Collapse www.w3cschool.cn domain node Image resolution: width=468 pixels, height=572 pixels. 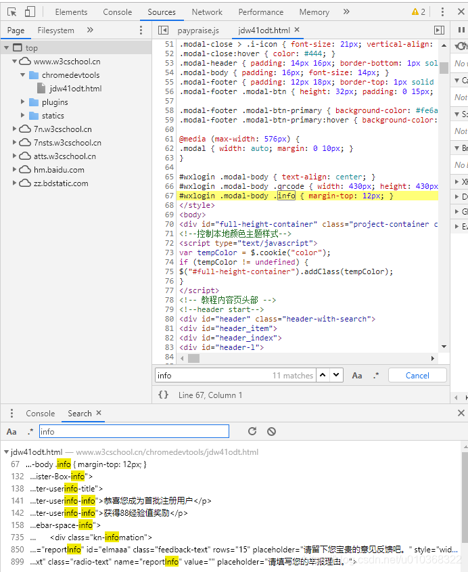coord(15,62)
